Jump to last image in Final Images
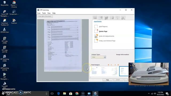 118,65
